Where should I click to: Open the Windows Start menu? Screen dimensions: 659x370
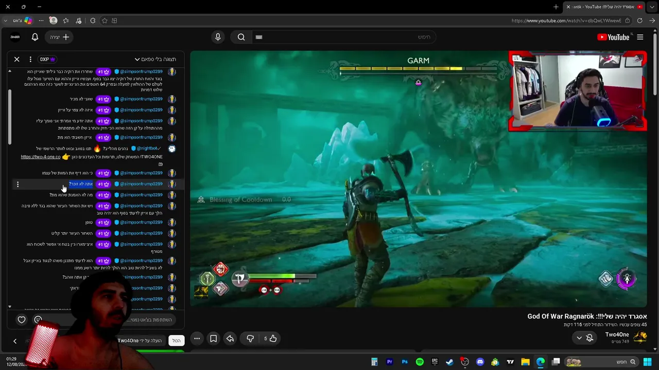coord(647,362)
